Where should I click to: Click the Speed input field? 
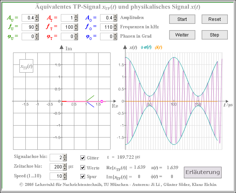click(56, 176)
